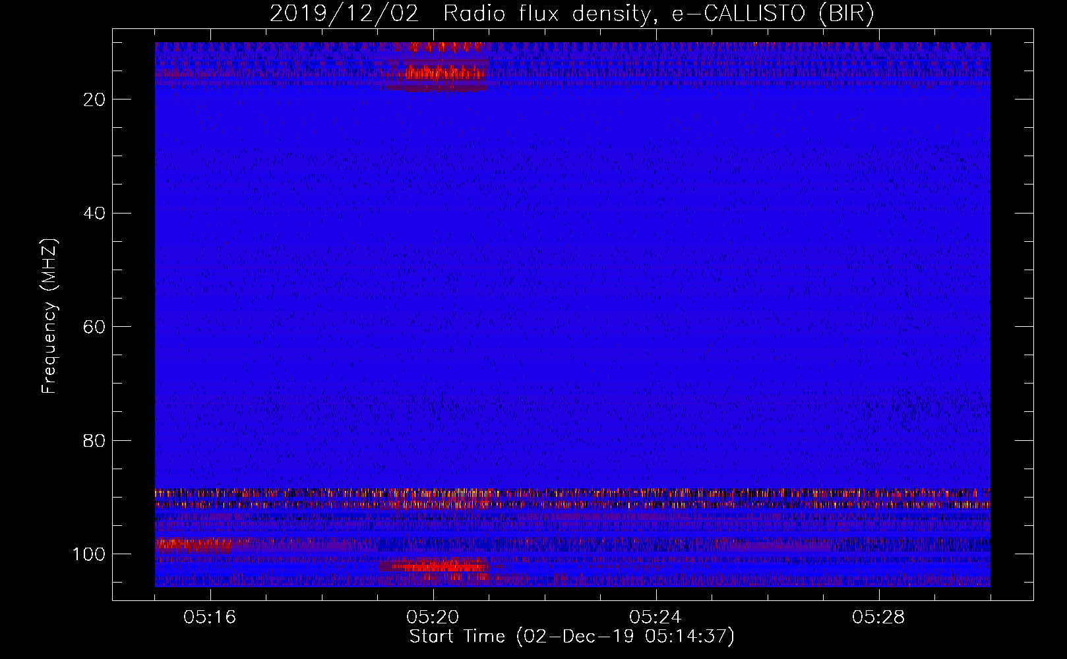Click the red burst near 05:20 below 100 MHz

(x=434, y=569)
